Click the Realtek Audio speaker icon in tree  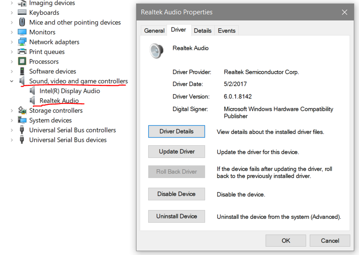(x=32, y=101)
